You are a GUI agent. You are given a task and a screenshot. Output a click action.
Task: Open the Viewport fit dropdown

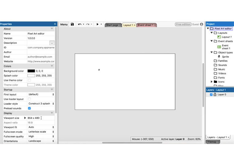(41, 127)
